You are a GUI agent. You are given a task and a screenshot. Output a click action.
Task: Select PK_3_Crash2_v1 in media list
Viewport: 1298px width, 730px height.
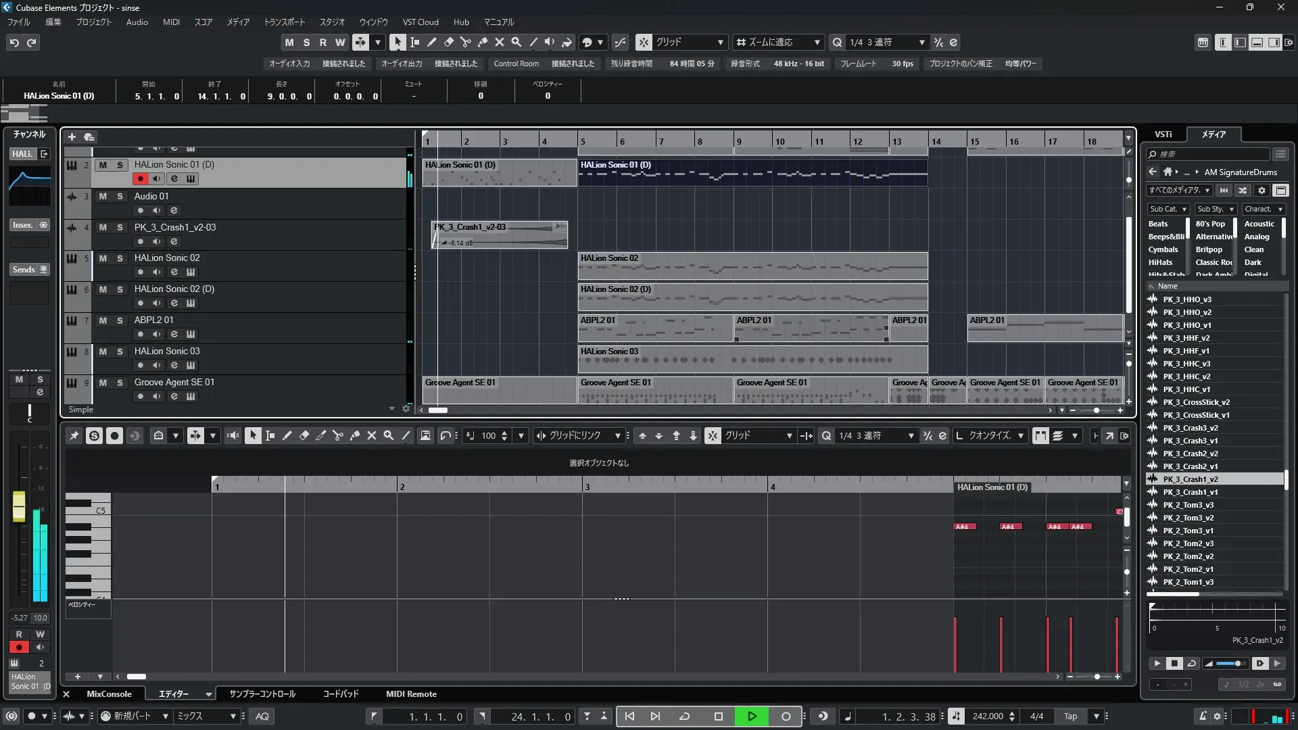(x=1191, y=466)
